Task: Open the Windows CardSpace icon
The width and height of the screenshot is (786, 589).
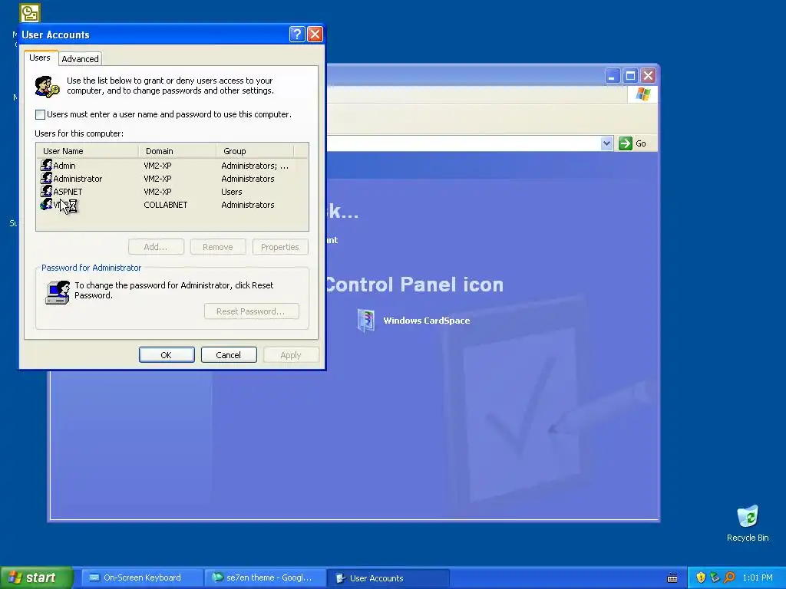Action: click(366, 321)
